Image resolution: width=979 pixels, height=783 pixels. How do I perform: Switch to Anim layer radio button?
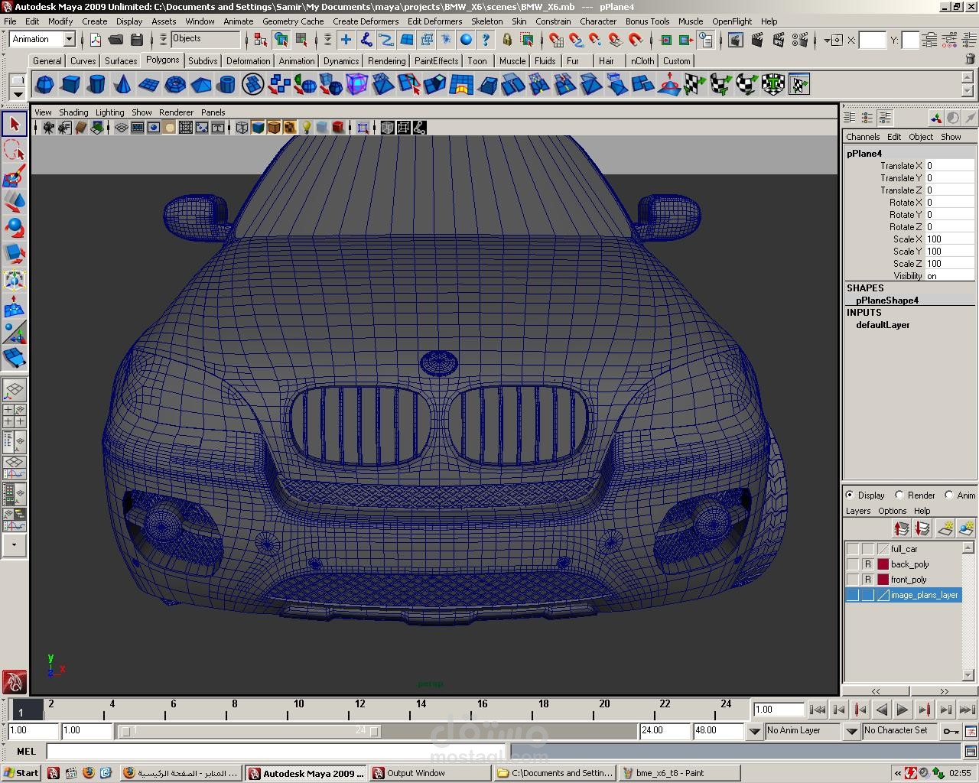(x=949, y=495)
